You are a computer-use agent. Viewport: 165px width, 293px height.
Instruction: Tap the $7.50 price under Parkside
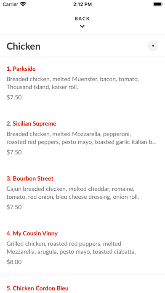[x=14, y=97]
